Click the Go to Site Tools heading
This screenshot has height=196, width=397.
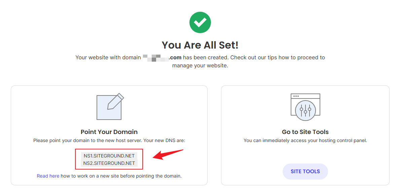click(x=305, y=132)
